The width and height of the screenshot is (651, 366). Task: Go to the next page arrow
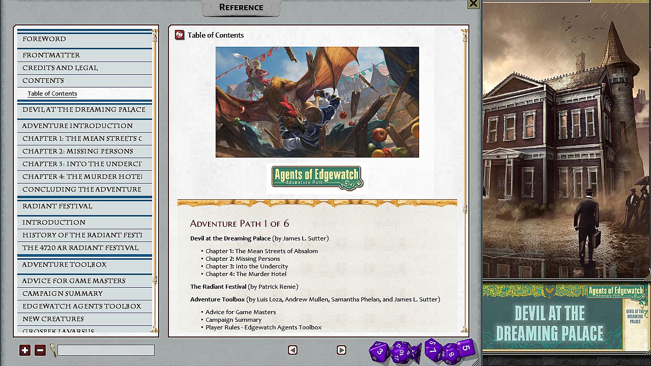click(x=341, y=350)
